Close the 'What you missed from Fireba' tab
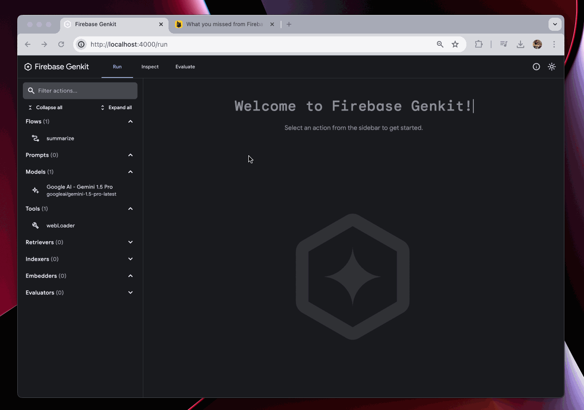Image resolution: width=584 pixels, height=410 pixels. [x=272, y=24]
